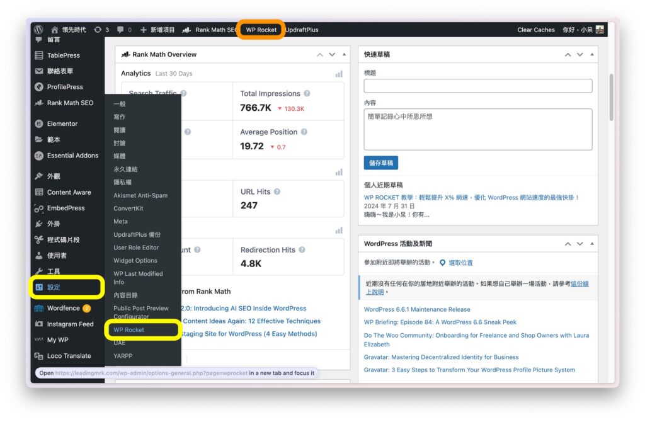Open Staging Site for WordPress article link
Image resolution: width=645 pixels, height=422 pixels.
tap(249, 334)
